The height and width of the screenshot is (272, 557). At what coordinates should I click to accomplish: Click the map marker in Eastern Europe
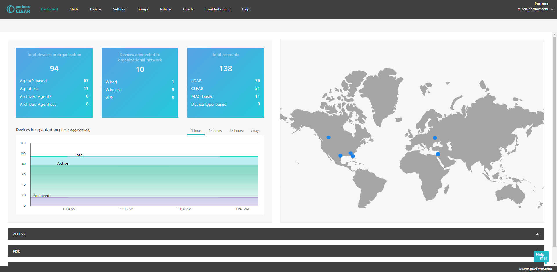(435, 138)
